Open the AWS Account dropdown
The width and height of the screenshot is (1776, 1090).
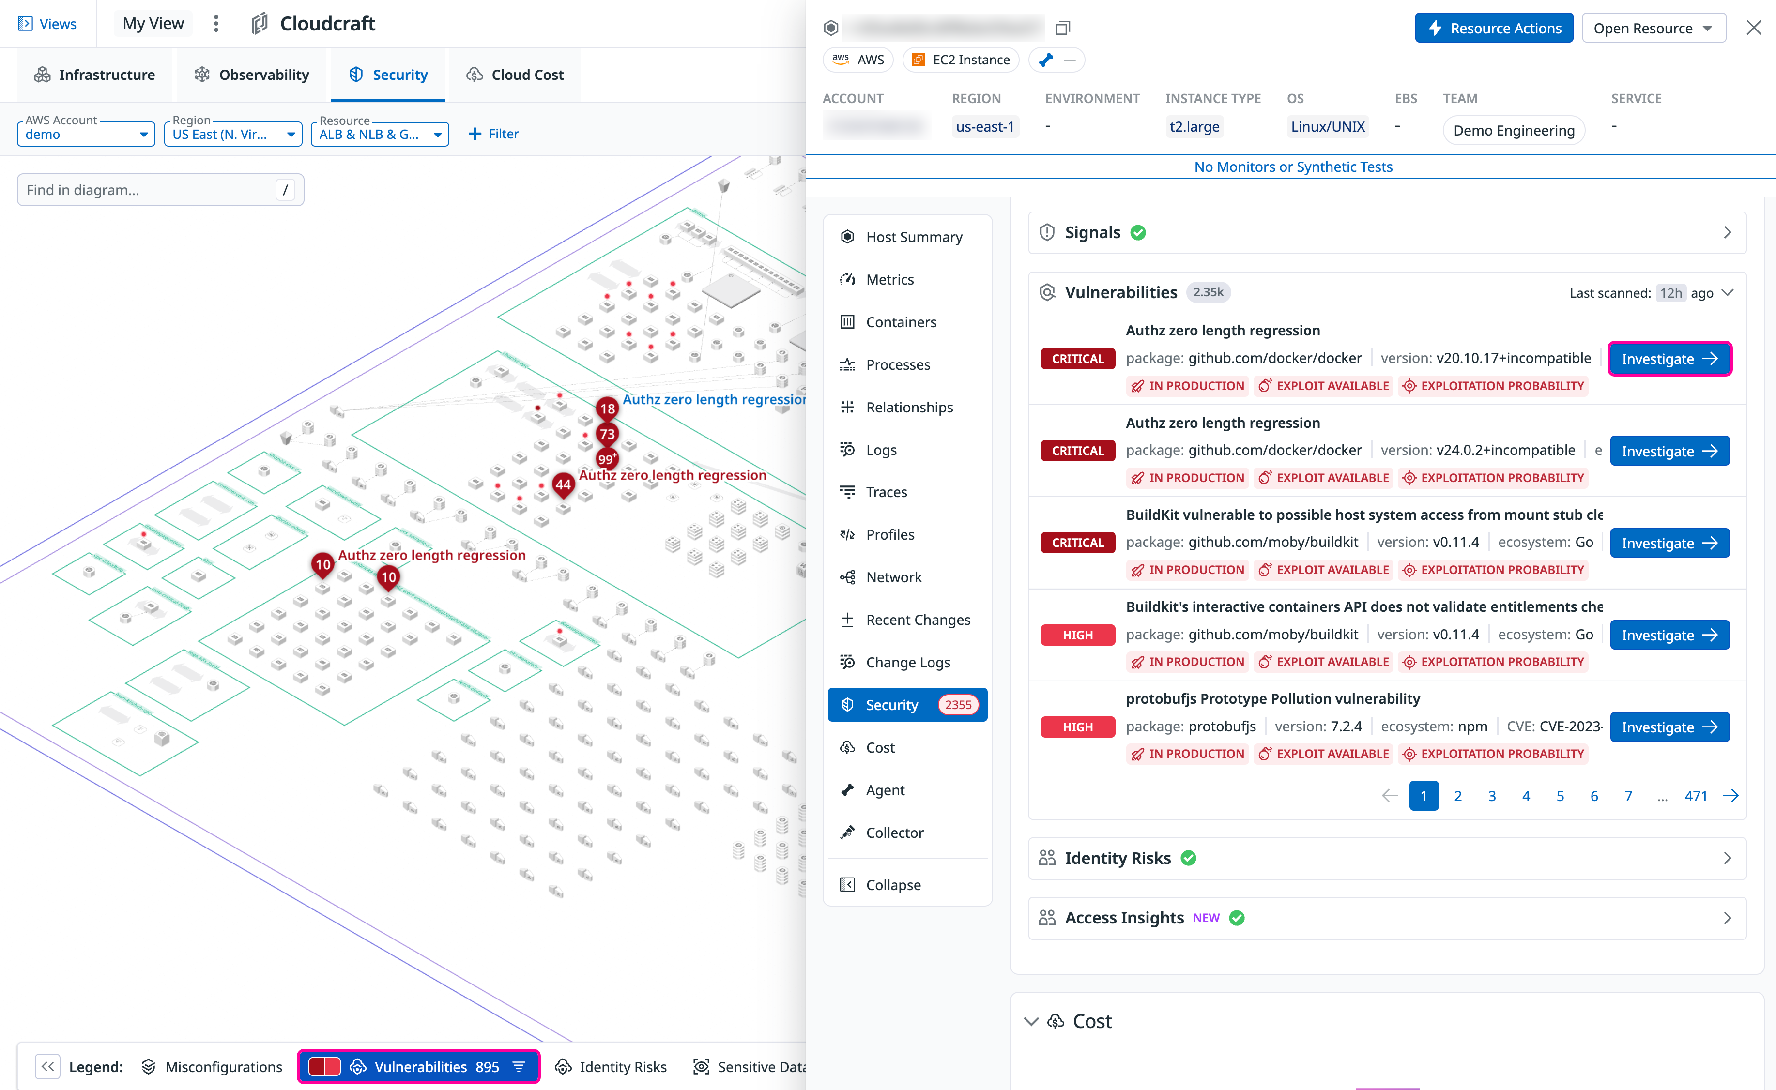[x=86, y=134]
